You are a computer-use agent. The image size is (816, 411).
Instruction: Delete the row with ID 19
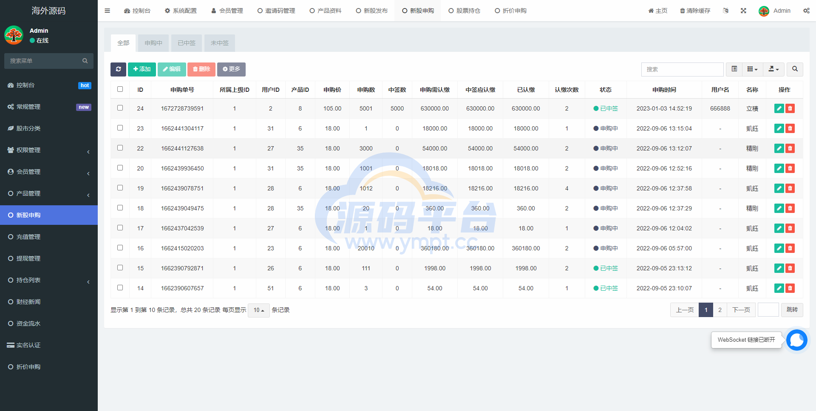(790, 188)
